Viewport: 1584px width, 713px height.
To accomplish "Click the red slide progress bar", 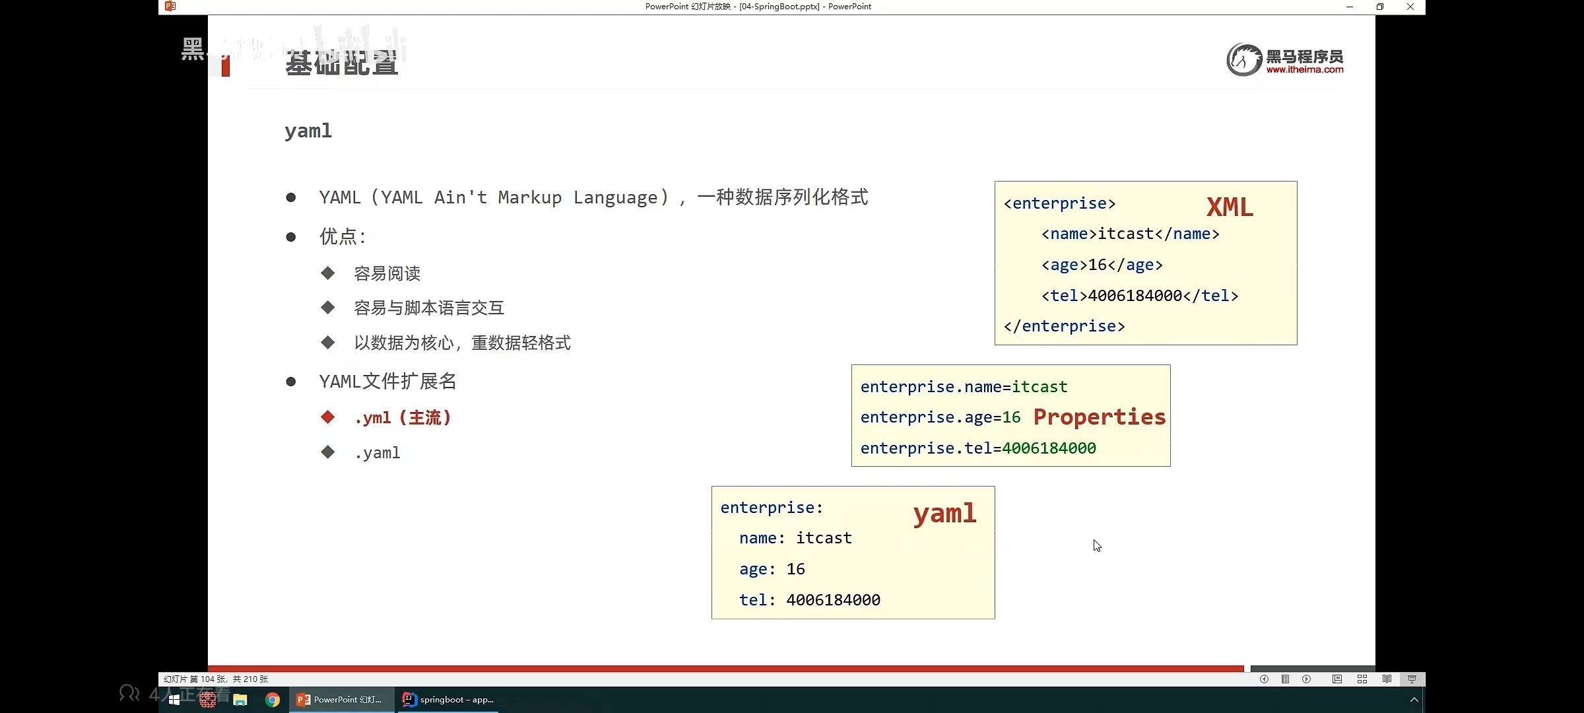I will (x=726, y=669).
